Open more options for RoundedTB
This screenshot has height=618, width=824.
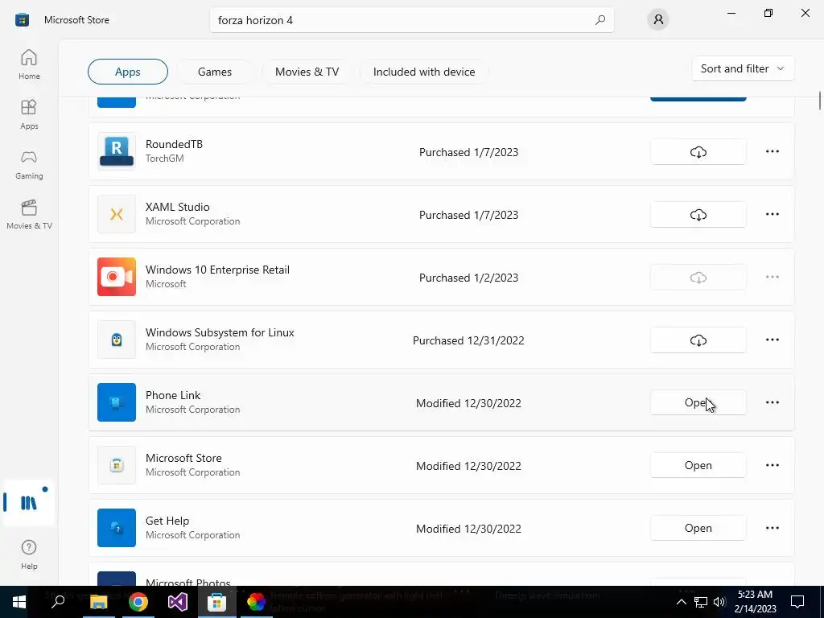click(x=772, y=151)
